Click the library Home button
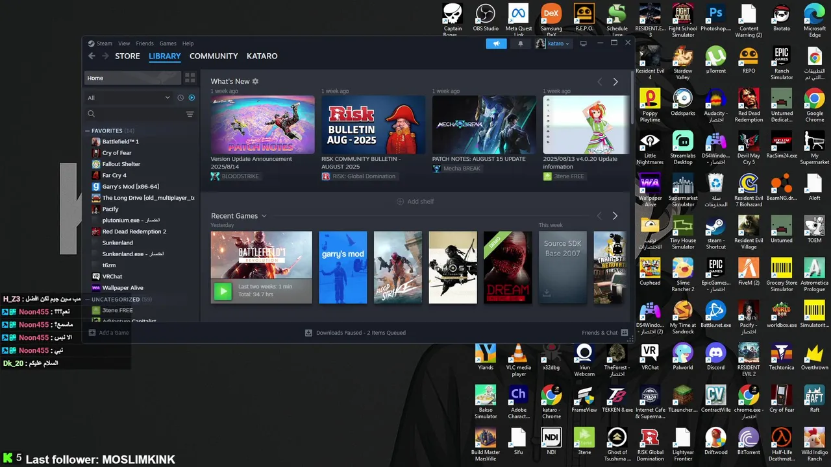Image resolution: width=831 pixels, height=467 pixels. tap(132, 78)
